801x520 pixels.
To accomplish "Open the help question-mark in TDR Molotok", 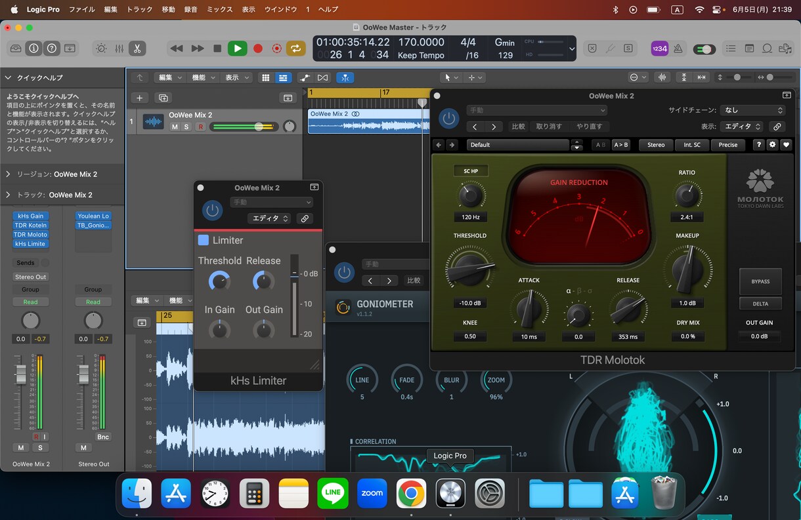I will click(760, 145).
